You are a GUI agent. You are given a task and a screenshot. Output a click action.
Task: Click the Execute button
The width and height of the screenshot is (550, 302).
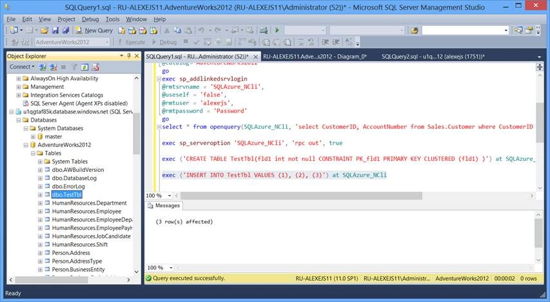click(x=132, y=42)
